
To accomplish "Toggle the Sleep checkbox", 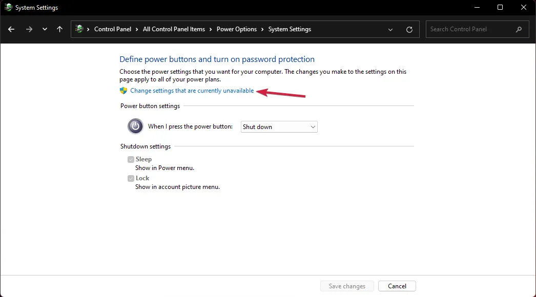I will 131,159.
